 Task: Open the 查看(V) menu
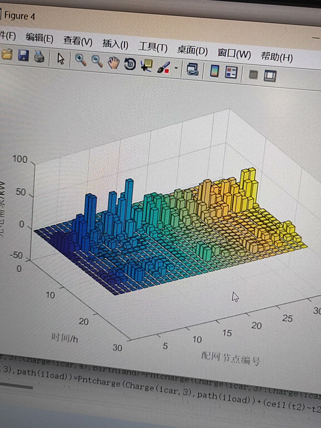78,41
